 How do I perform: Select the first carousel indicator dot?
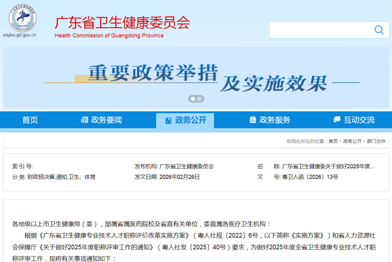point(193,98)
